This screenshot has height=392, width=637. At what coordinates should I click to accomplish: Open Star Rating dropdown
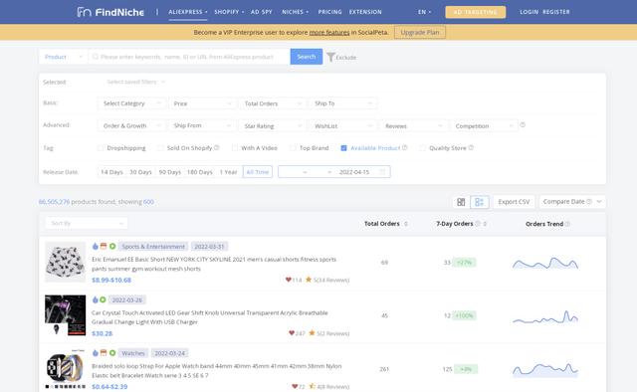(x=273, y=126)
